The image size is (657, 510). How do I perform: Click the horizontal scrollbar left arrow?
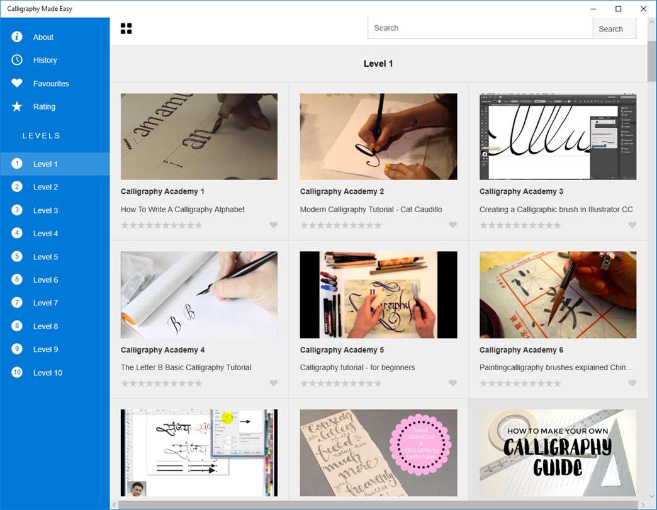[x=115, y=505]
